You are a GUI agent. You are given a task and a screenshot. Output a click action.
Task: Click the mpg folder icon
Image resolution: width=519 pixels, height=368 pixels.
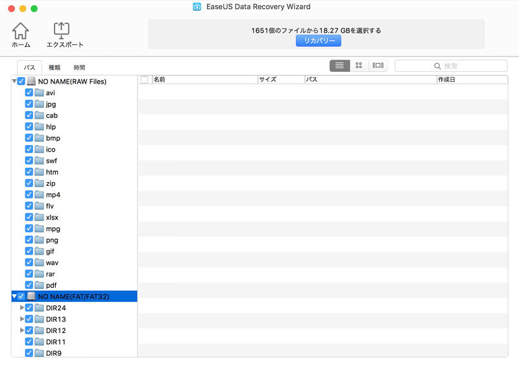[x=40, y=228]
